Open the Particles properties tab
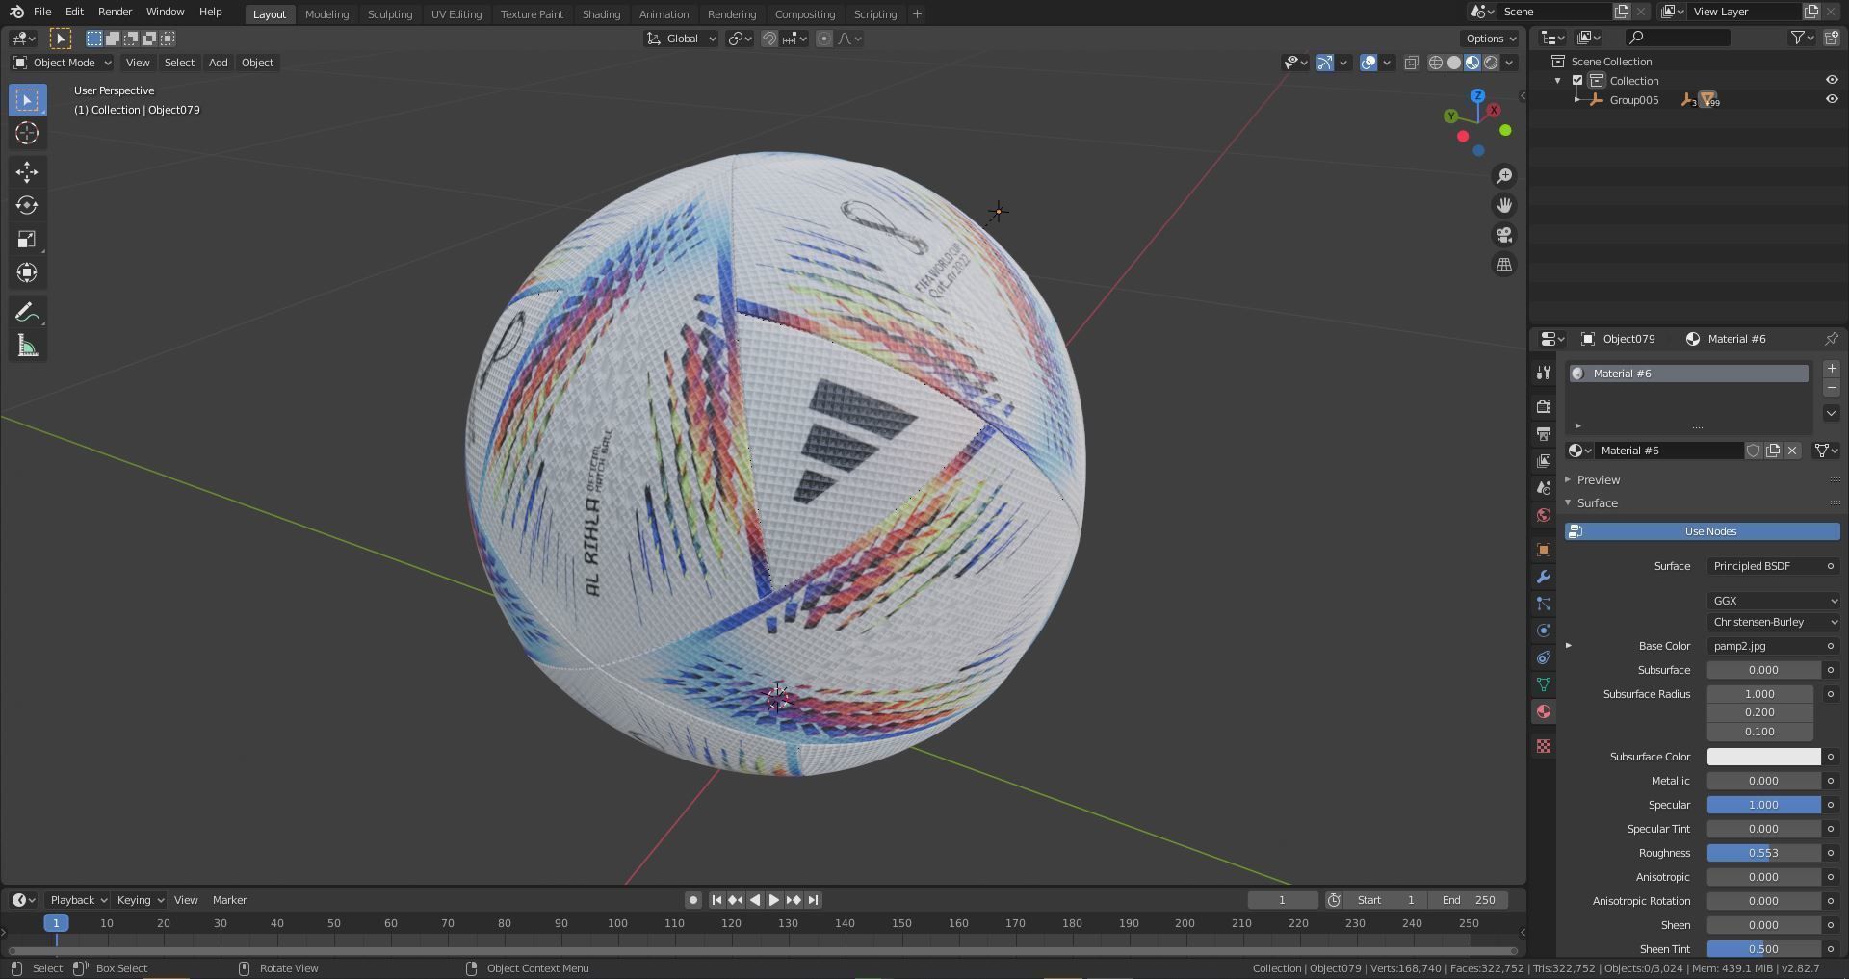The height and width of the screenshot is (979, 1849). 1544,604
